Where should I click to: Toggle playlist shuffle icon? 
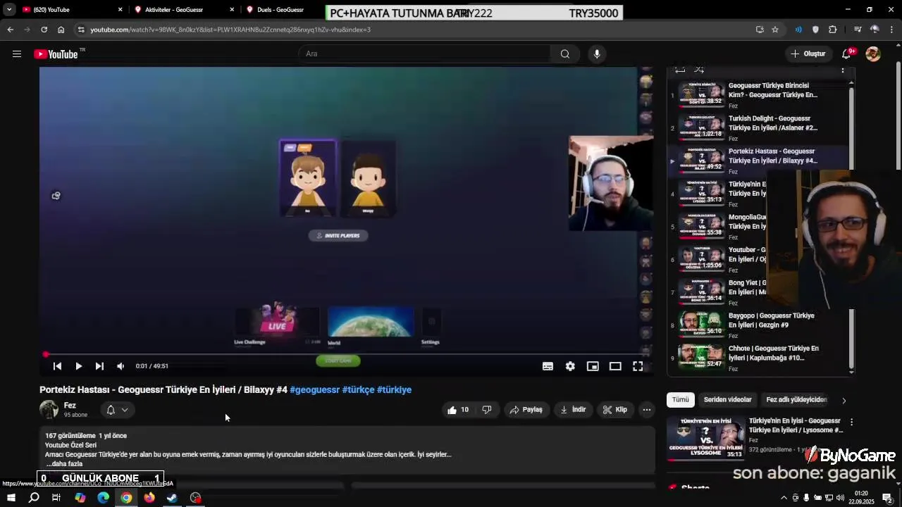[699, 69]
